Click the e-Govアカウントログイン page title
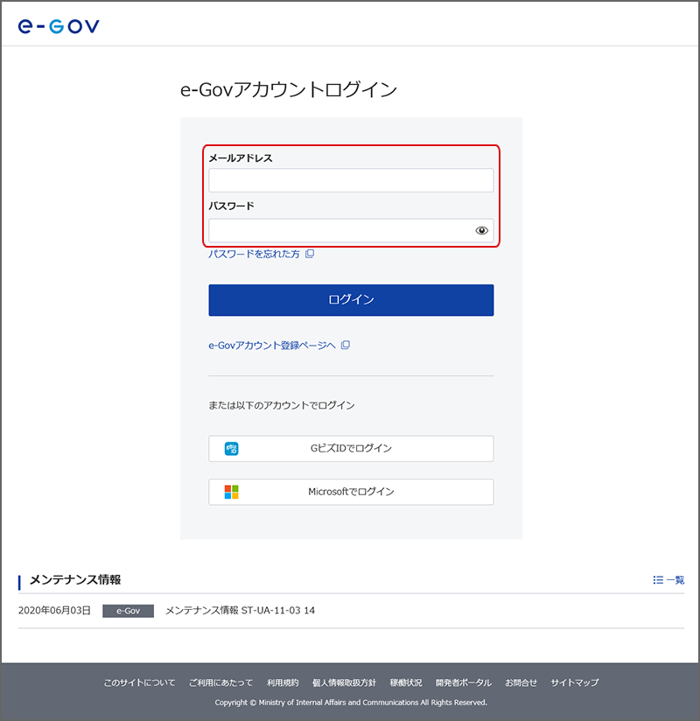The height and width of the screenshot is (721, 700). point(289,89)
